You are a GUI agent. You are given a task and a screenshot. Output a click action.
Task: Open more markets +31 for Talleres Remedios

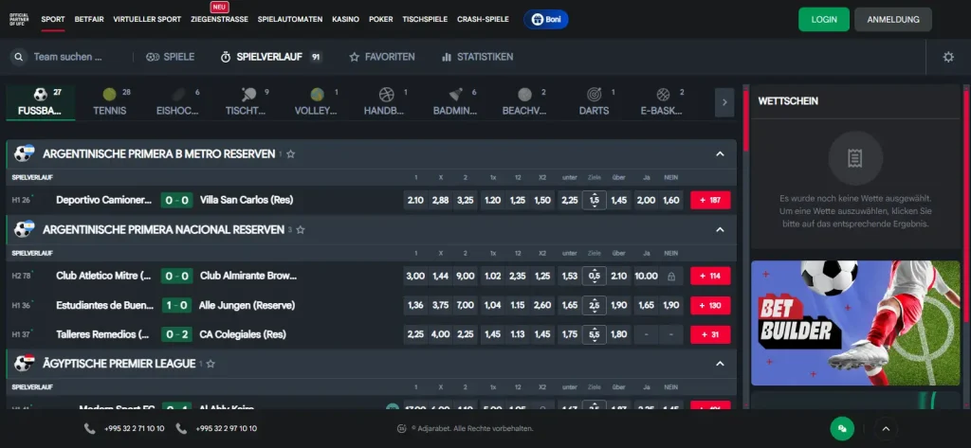pyautogui.click(x=710, y=334)
